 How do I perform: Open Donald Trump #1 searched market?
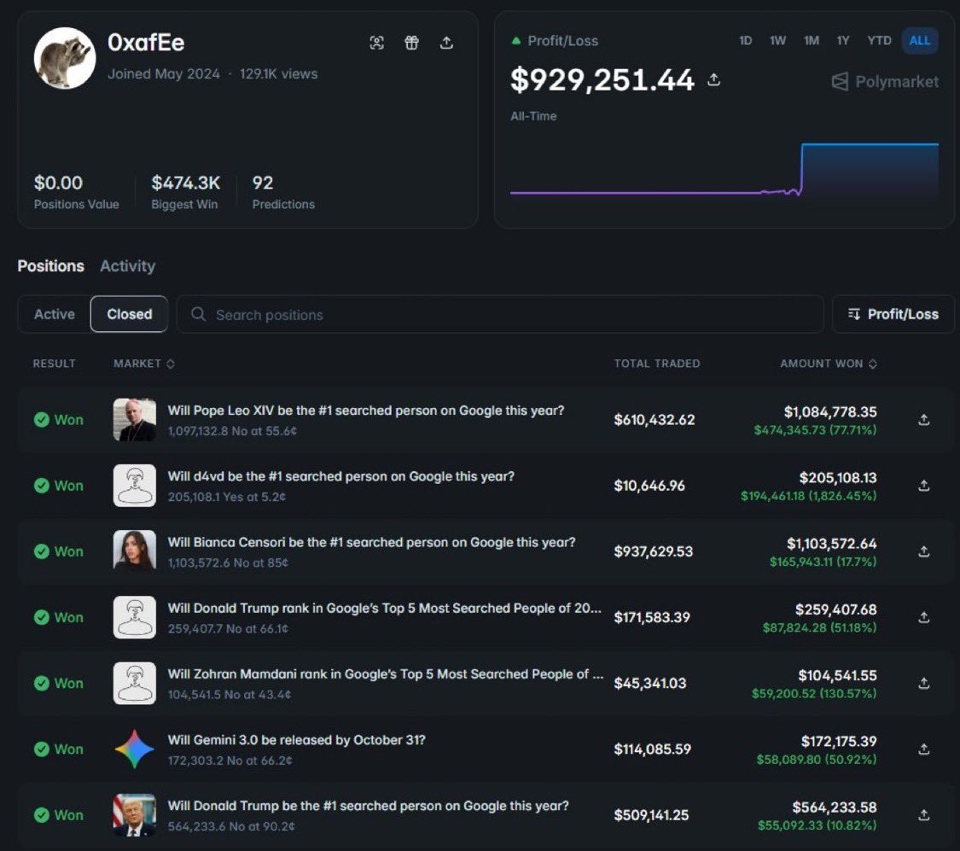click(368, 806)
